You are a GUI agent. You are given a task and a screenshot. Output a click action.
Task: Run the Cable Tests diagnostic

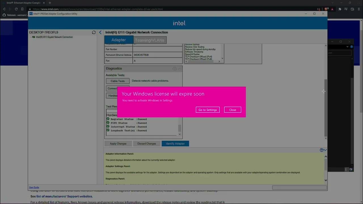[118, 81]
